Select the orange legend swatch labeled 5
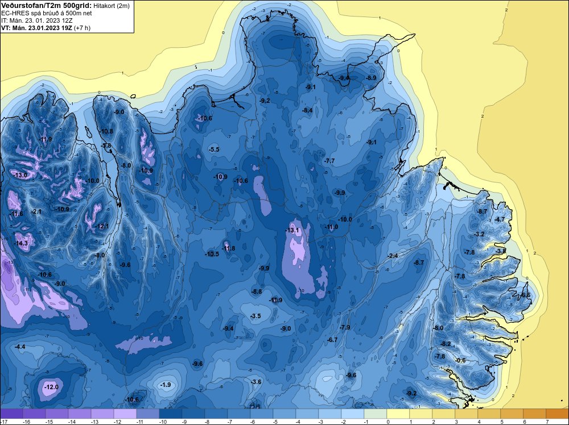 [x=512, y=414]
